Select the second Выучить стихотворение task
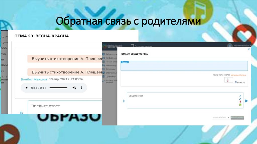257x144 pixels. [x=65, y=72]
